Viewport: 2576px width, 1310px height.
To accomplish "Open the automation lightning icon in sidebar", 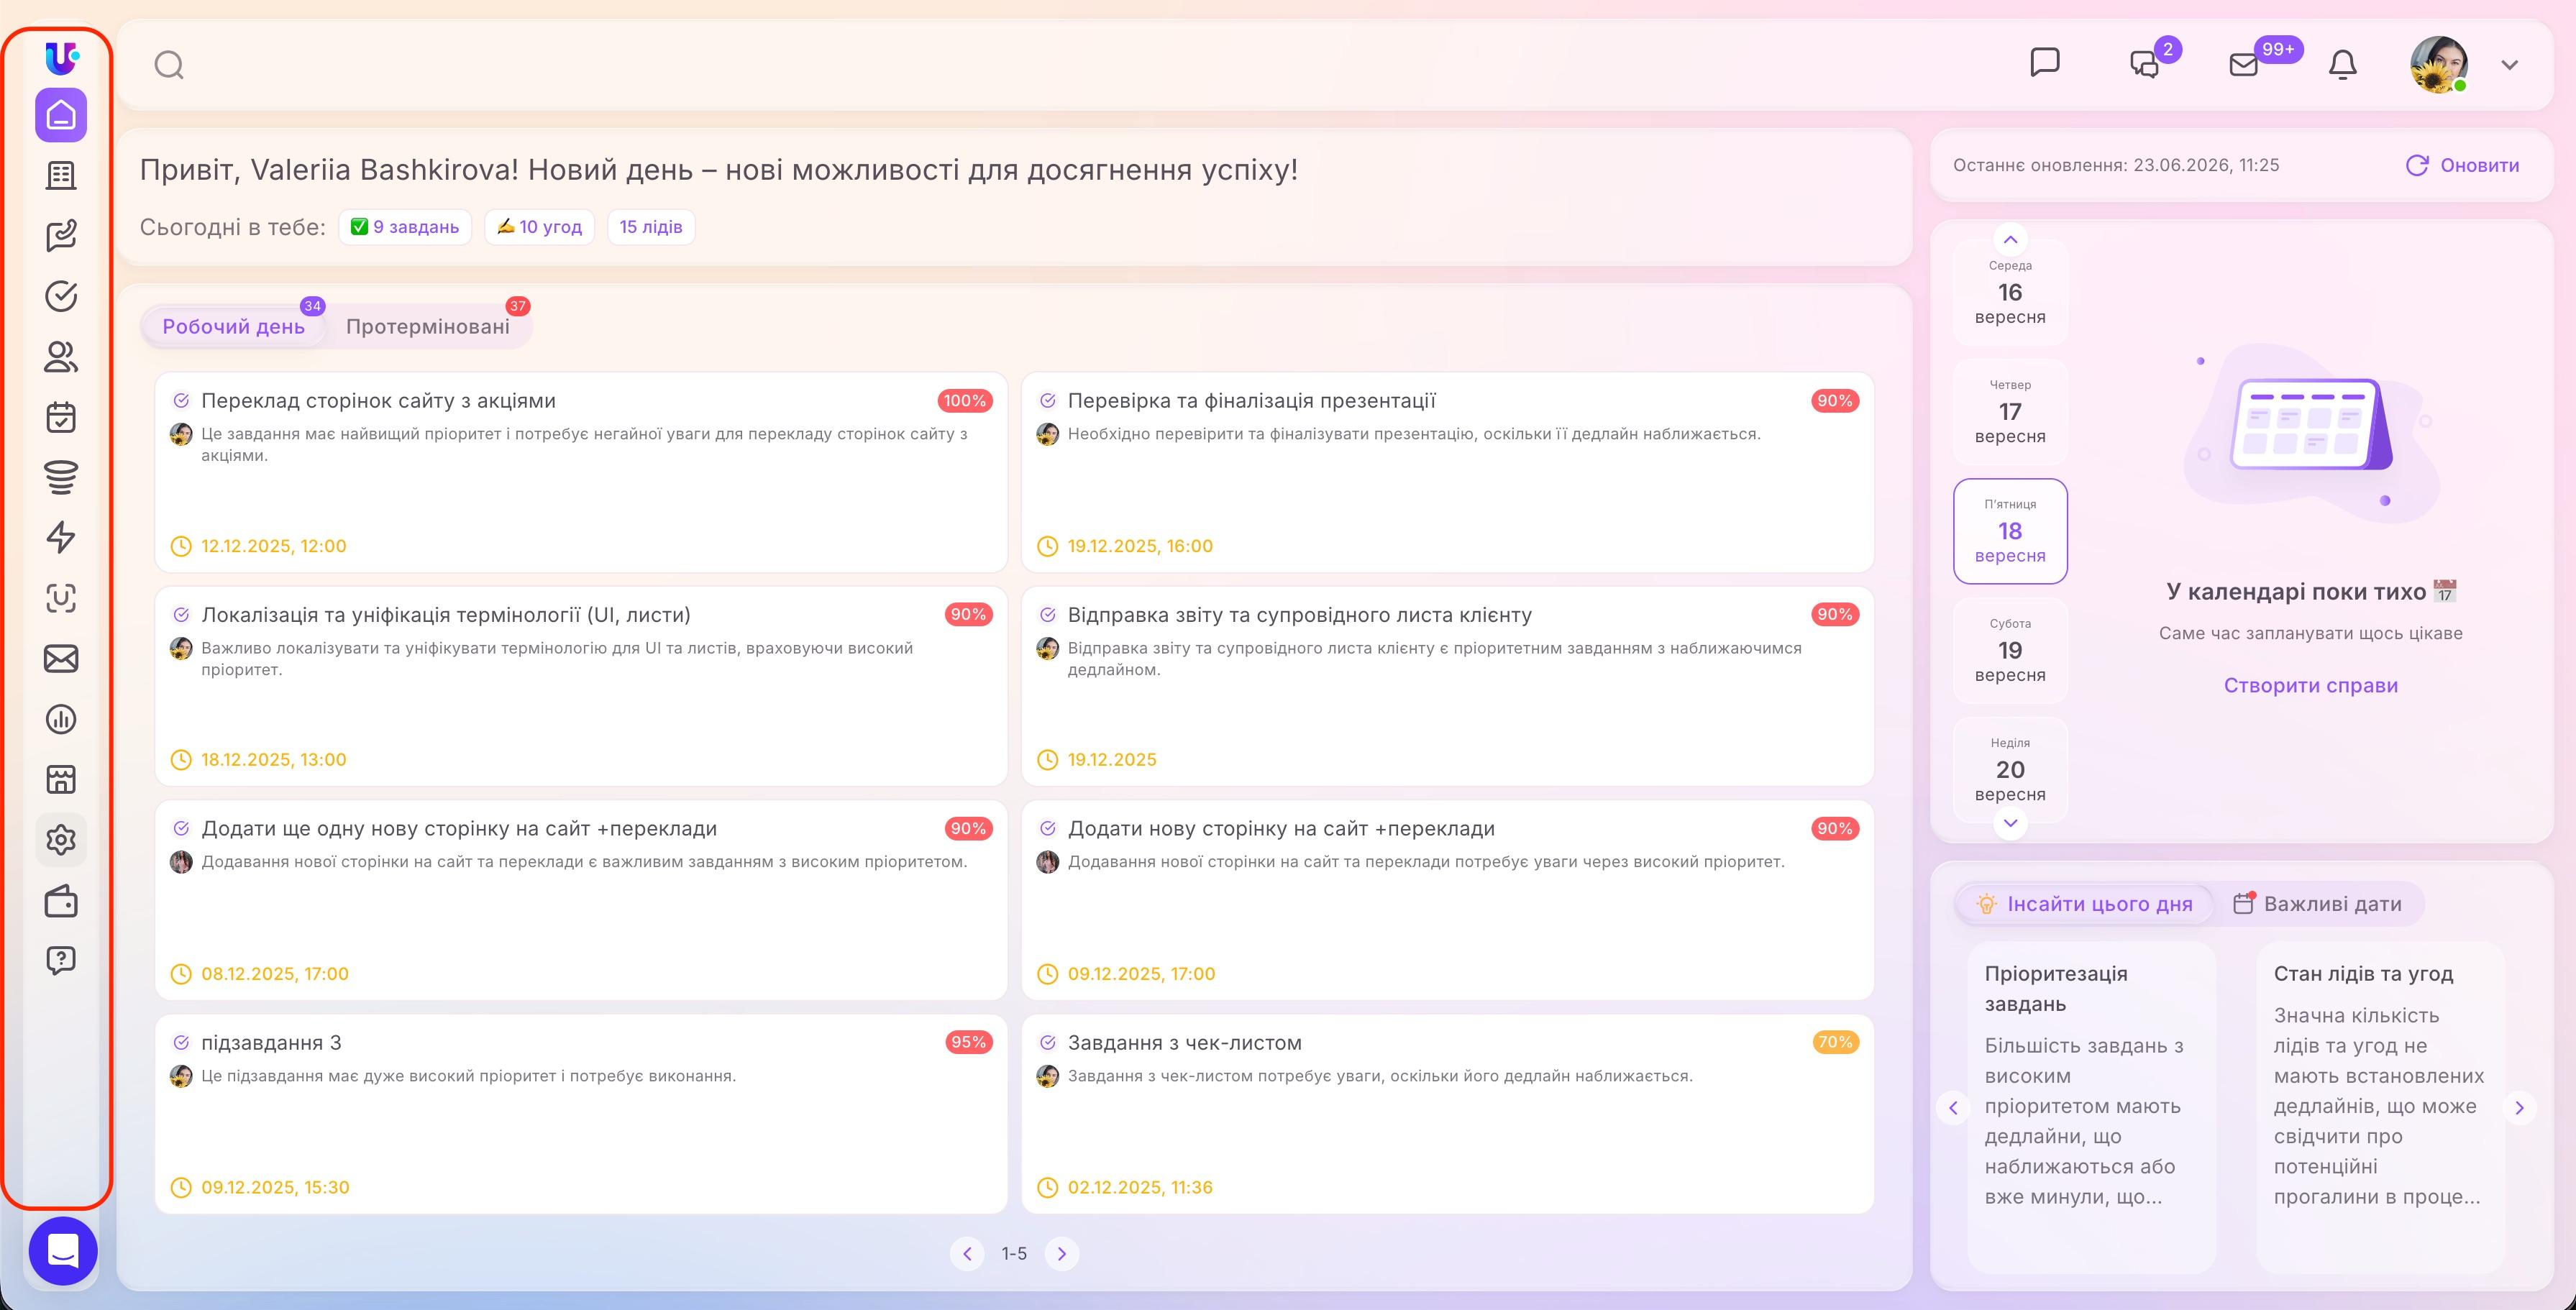I will tap(61, 538).
